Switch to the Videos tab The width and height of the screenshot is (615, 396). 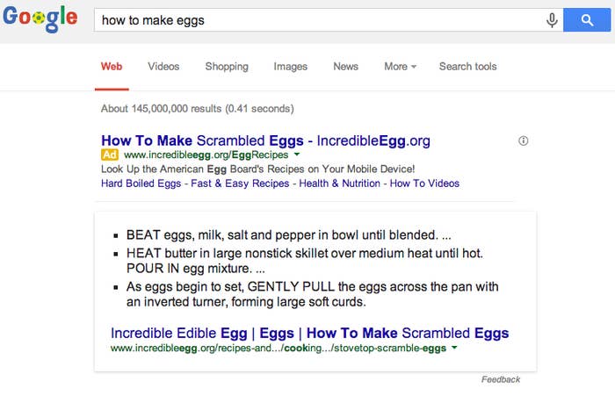pyautogui.click(x=163, y=67)
